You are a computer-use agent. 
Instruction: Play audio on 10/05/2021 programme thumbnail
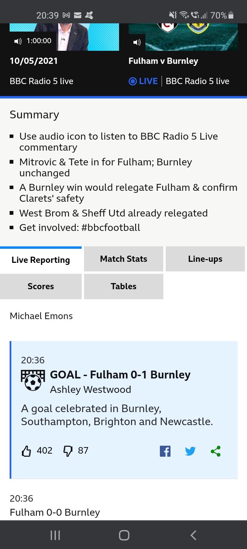tap(18, 41)
